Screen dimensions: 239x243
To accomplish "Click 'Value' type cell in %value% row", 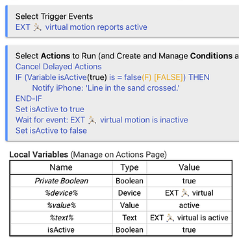I will (129, 205).
